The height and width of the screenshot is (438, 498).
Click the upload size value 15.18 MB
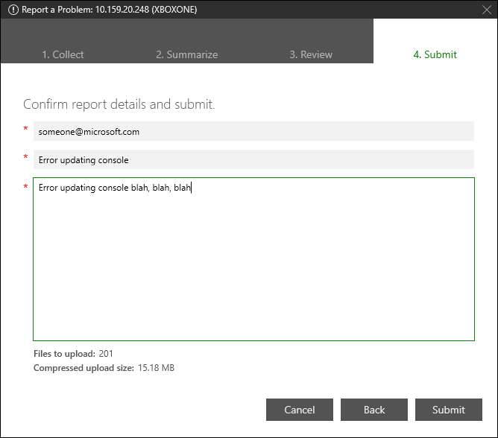point(157,368)
